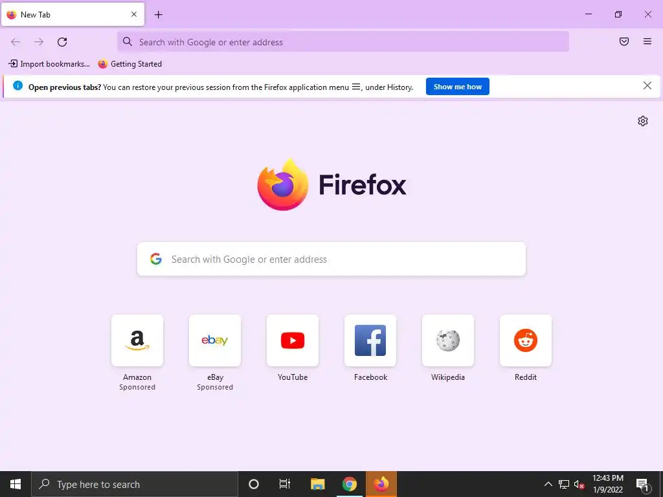Open Task View in taskbar
Image resolution: width=663 pixels, height=497 pixels.
(x=285, y=484)
